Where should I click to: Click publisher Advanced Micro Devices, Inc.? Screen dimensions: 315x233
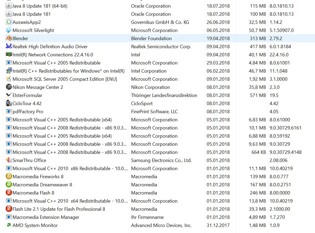point(161,225)
